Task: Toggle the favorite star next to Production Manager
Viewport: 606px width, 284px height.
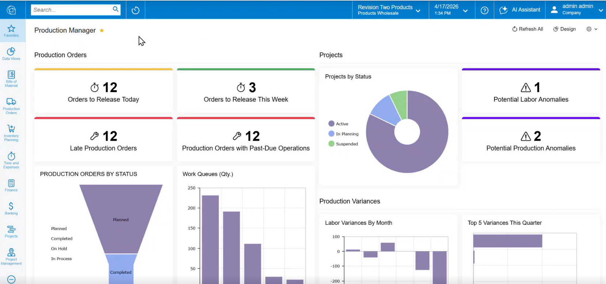Action: [102, 30]
